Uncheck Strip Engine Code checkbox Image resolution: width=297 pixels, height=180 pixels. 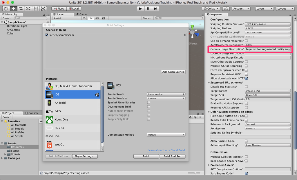pyautogui.click(x=247, y=173)
